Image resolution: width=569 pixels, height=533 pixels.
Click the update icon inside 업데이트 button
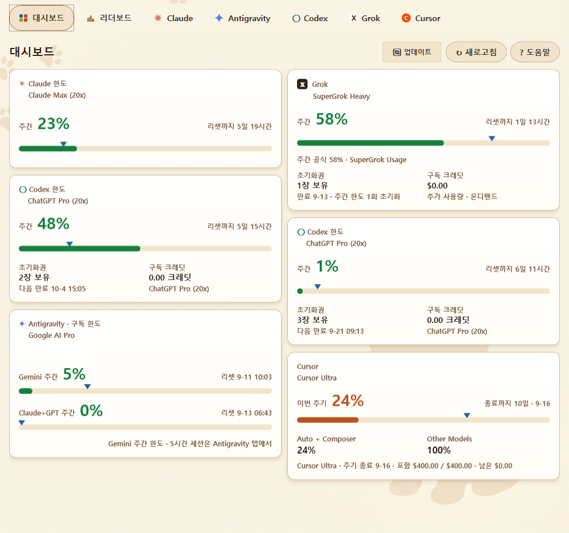click(x=397, y=53)
